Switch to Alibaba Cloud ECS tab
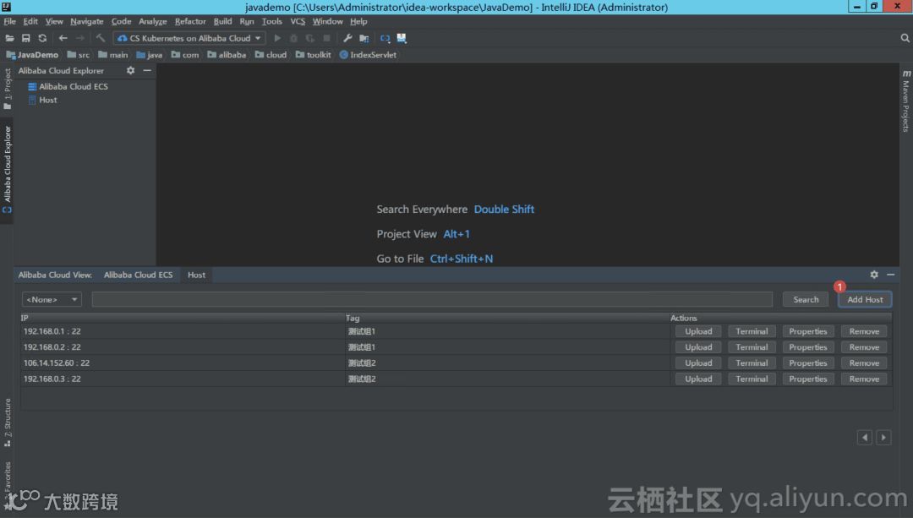913x518 pixels. (x=138, y=275)
